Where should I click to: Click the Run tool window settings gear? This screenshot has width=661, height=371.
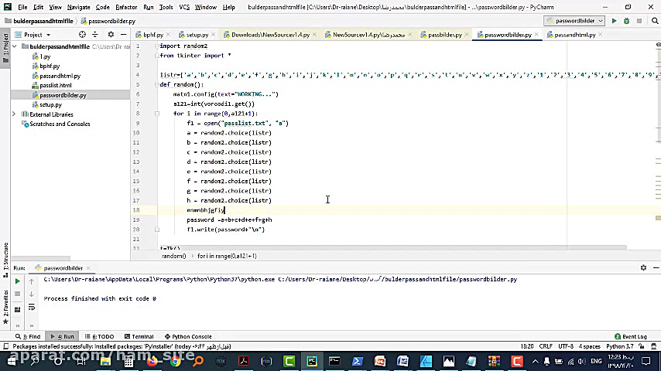point(643,267)
